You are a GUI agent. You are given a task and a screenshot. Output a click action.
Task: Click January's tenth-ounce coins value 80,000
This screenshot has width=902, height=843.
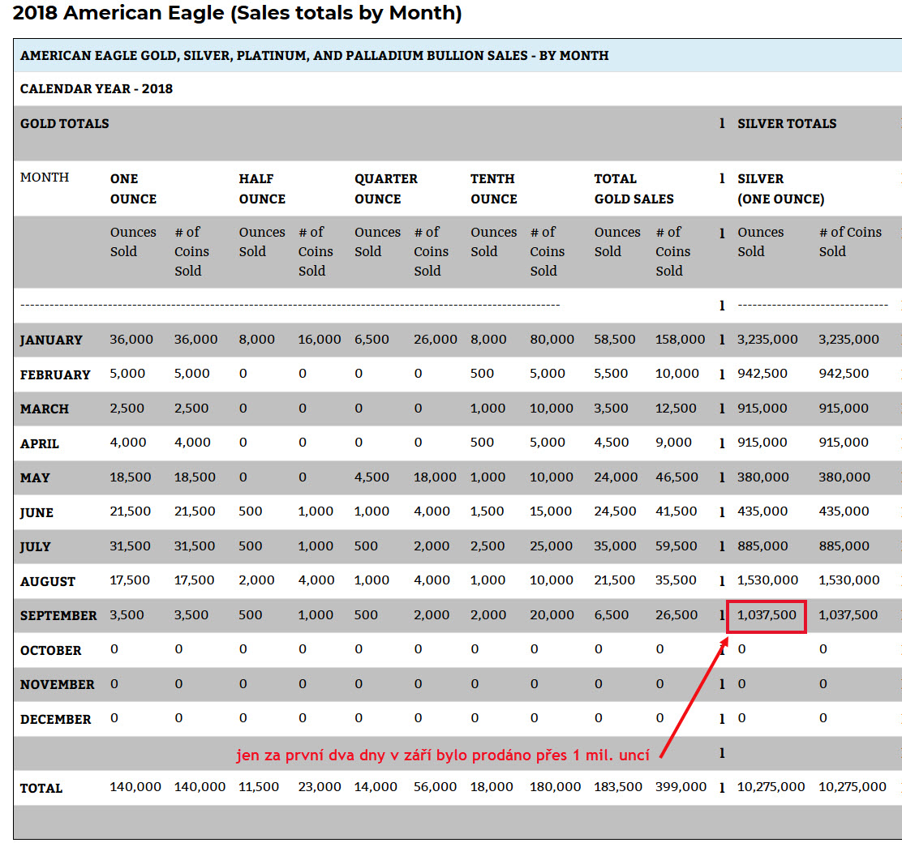point(552,340)
